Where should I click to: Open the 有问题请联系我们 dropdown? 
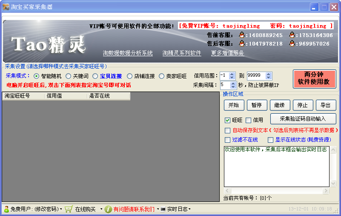pyautogui.click(x=158, y=209)
